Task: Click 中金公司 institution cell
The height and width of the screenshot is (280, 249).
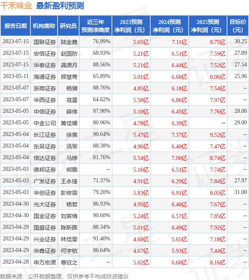Action: click(x=45, y=123)
